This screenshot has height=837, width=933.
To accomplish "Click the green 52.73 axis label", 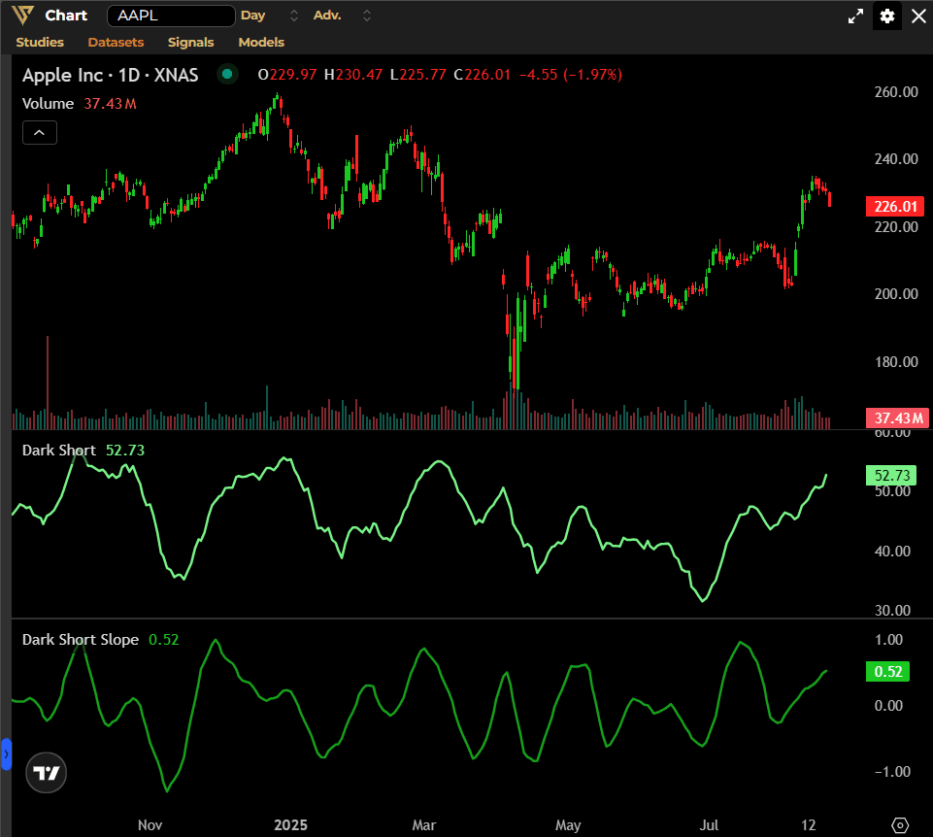I will point(891,476).
